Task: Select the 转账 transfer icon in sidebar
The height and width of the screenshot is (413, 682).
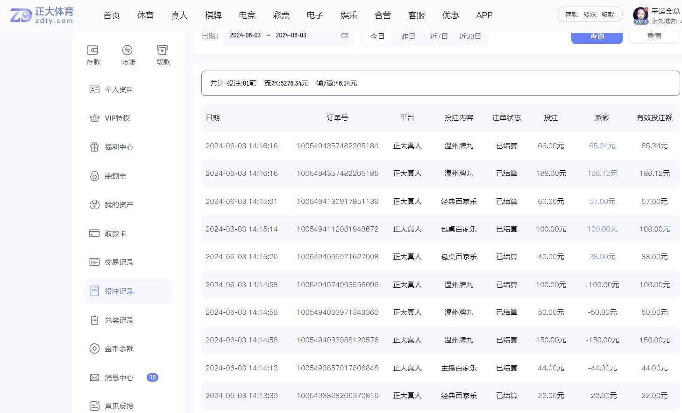Action: pos(128,54)
